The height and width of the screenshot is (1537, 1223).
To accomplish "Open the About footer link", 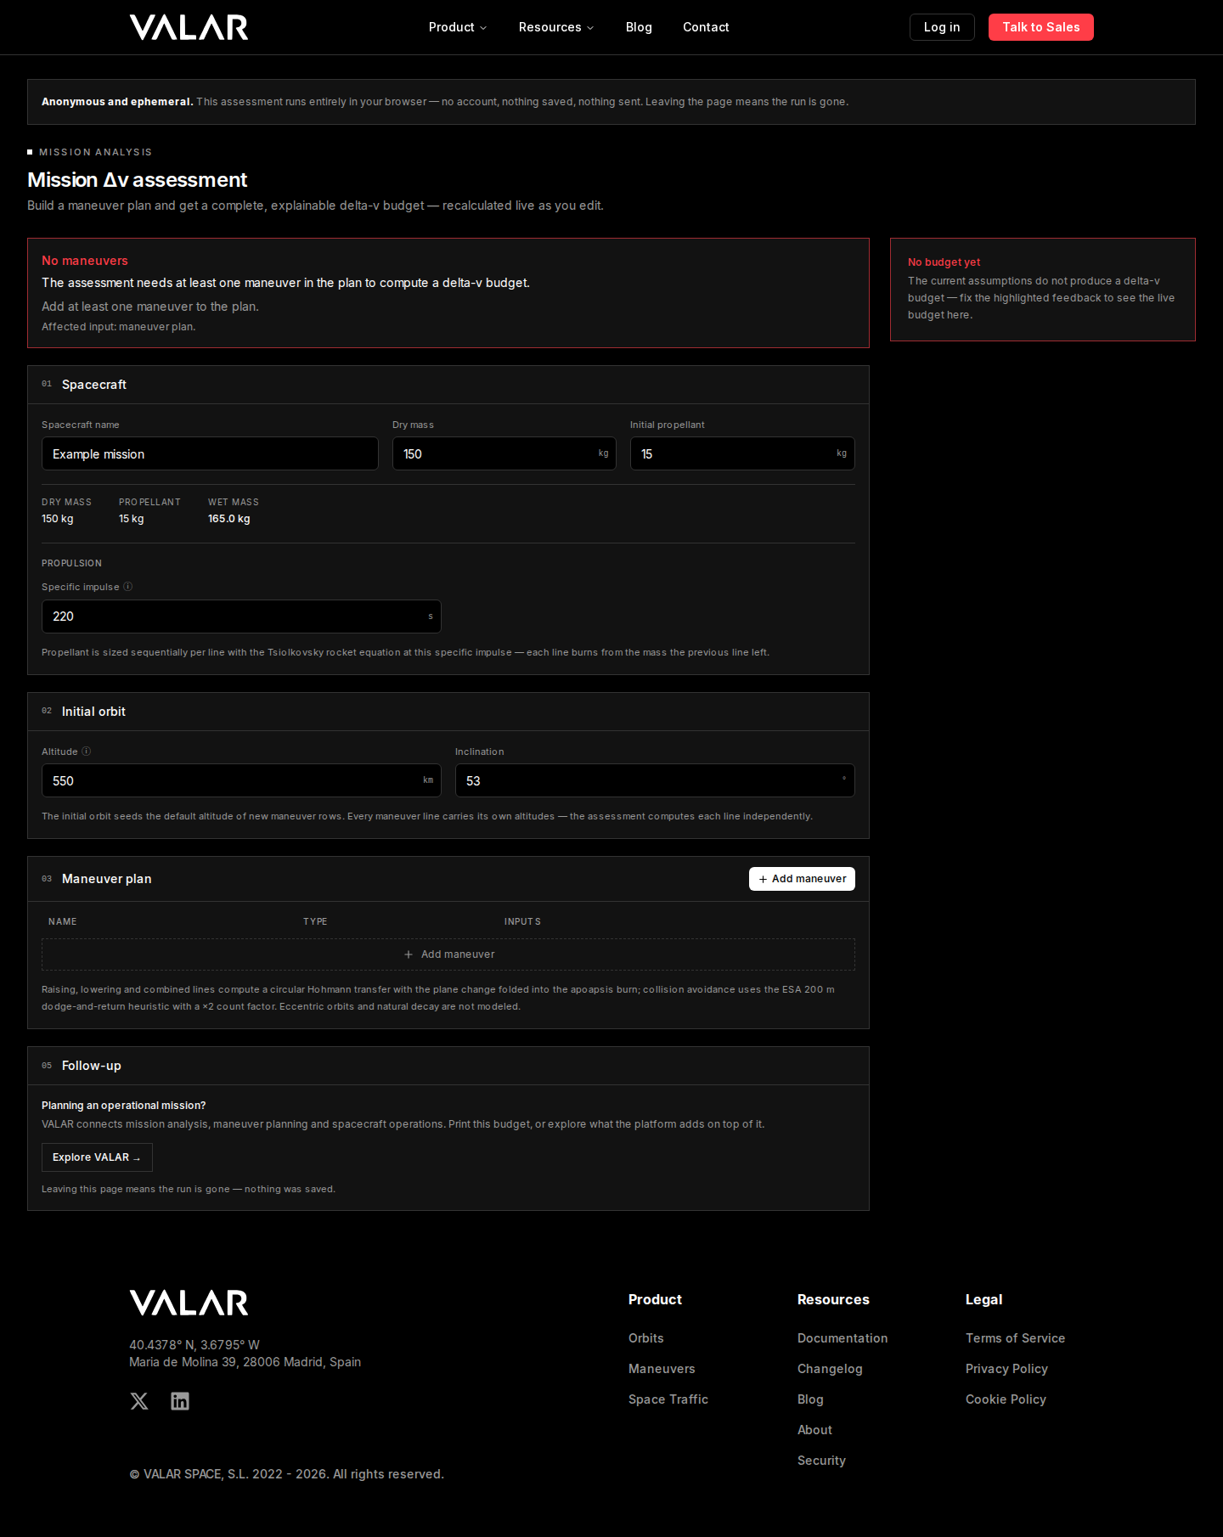I will pos(814,1430).
